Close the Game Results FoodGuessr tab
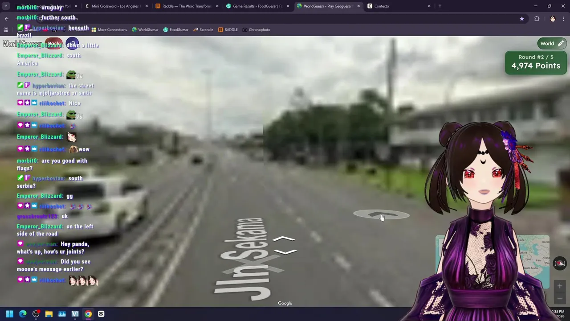The image size is (570, 321). [x=288, y=6]
